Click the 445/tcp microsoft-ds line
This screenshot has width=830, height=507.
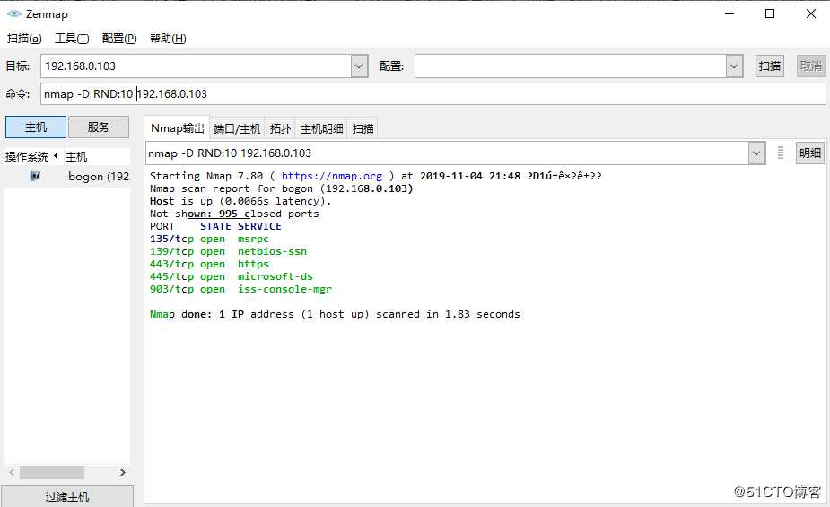pyautogui.click(x=232, y=276)
